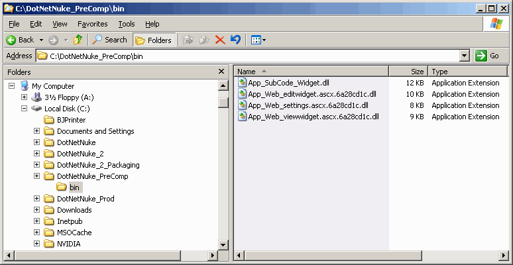513x265 pixels.
Task: Click the Forward arrow icon
Action: [x=53, y=40]
